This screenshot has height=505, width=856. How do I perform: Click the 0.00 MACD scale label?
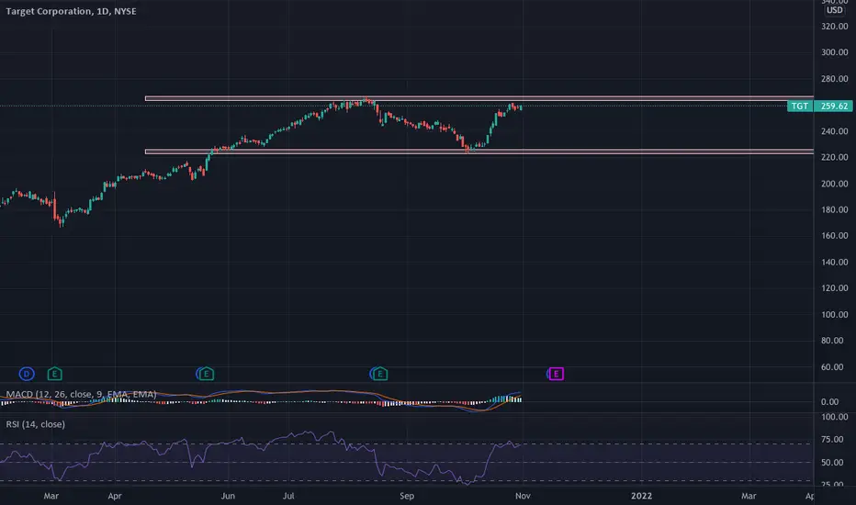point(829,402)
